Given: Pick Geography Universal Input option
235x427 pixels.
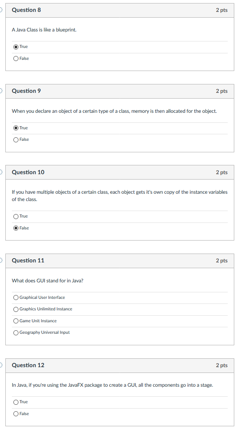Looking at the screenshot, I should tap(16, 332).
